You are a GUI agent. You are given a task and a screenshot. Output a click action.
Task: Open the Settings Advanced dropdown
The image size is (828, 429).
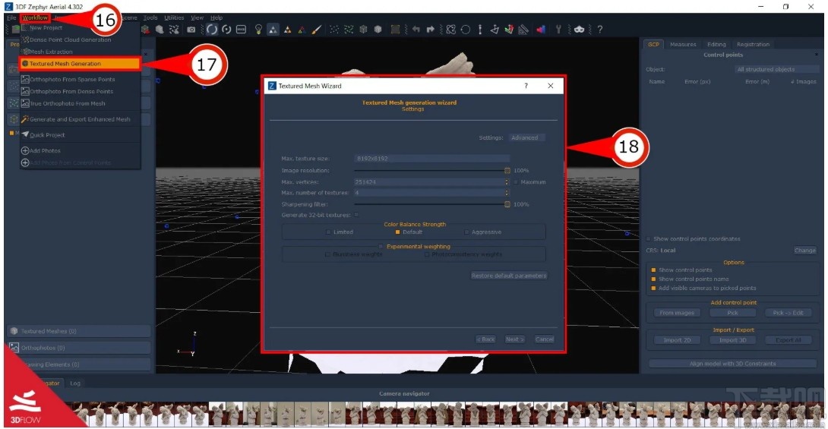tap(527, 137)
